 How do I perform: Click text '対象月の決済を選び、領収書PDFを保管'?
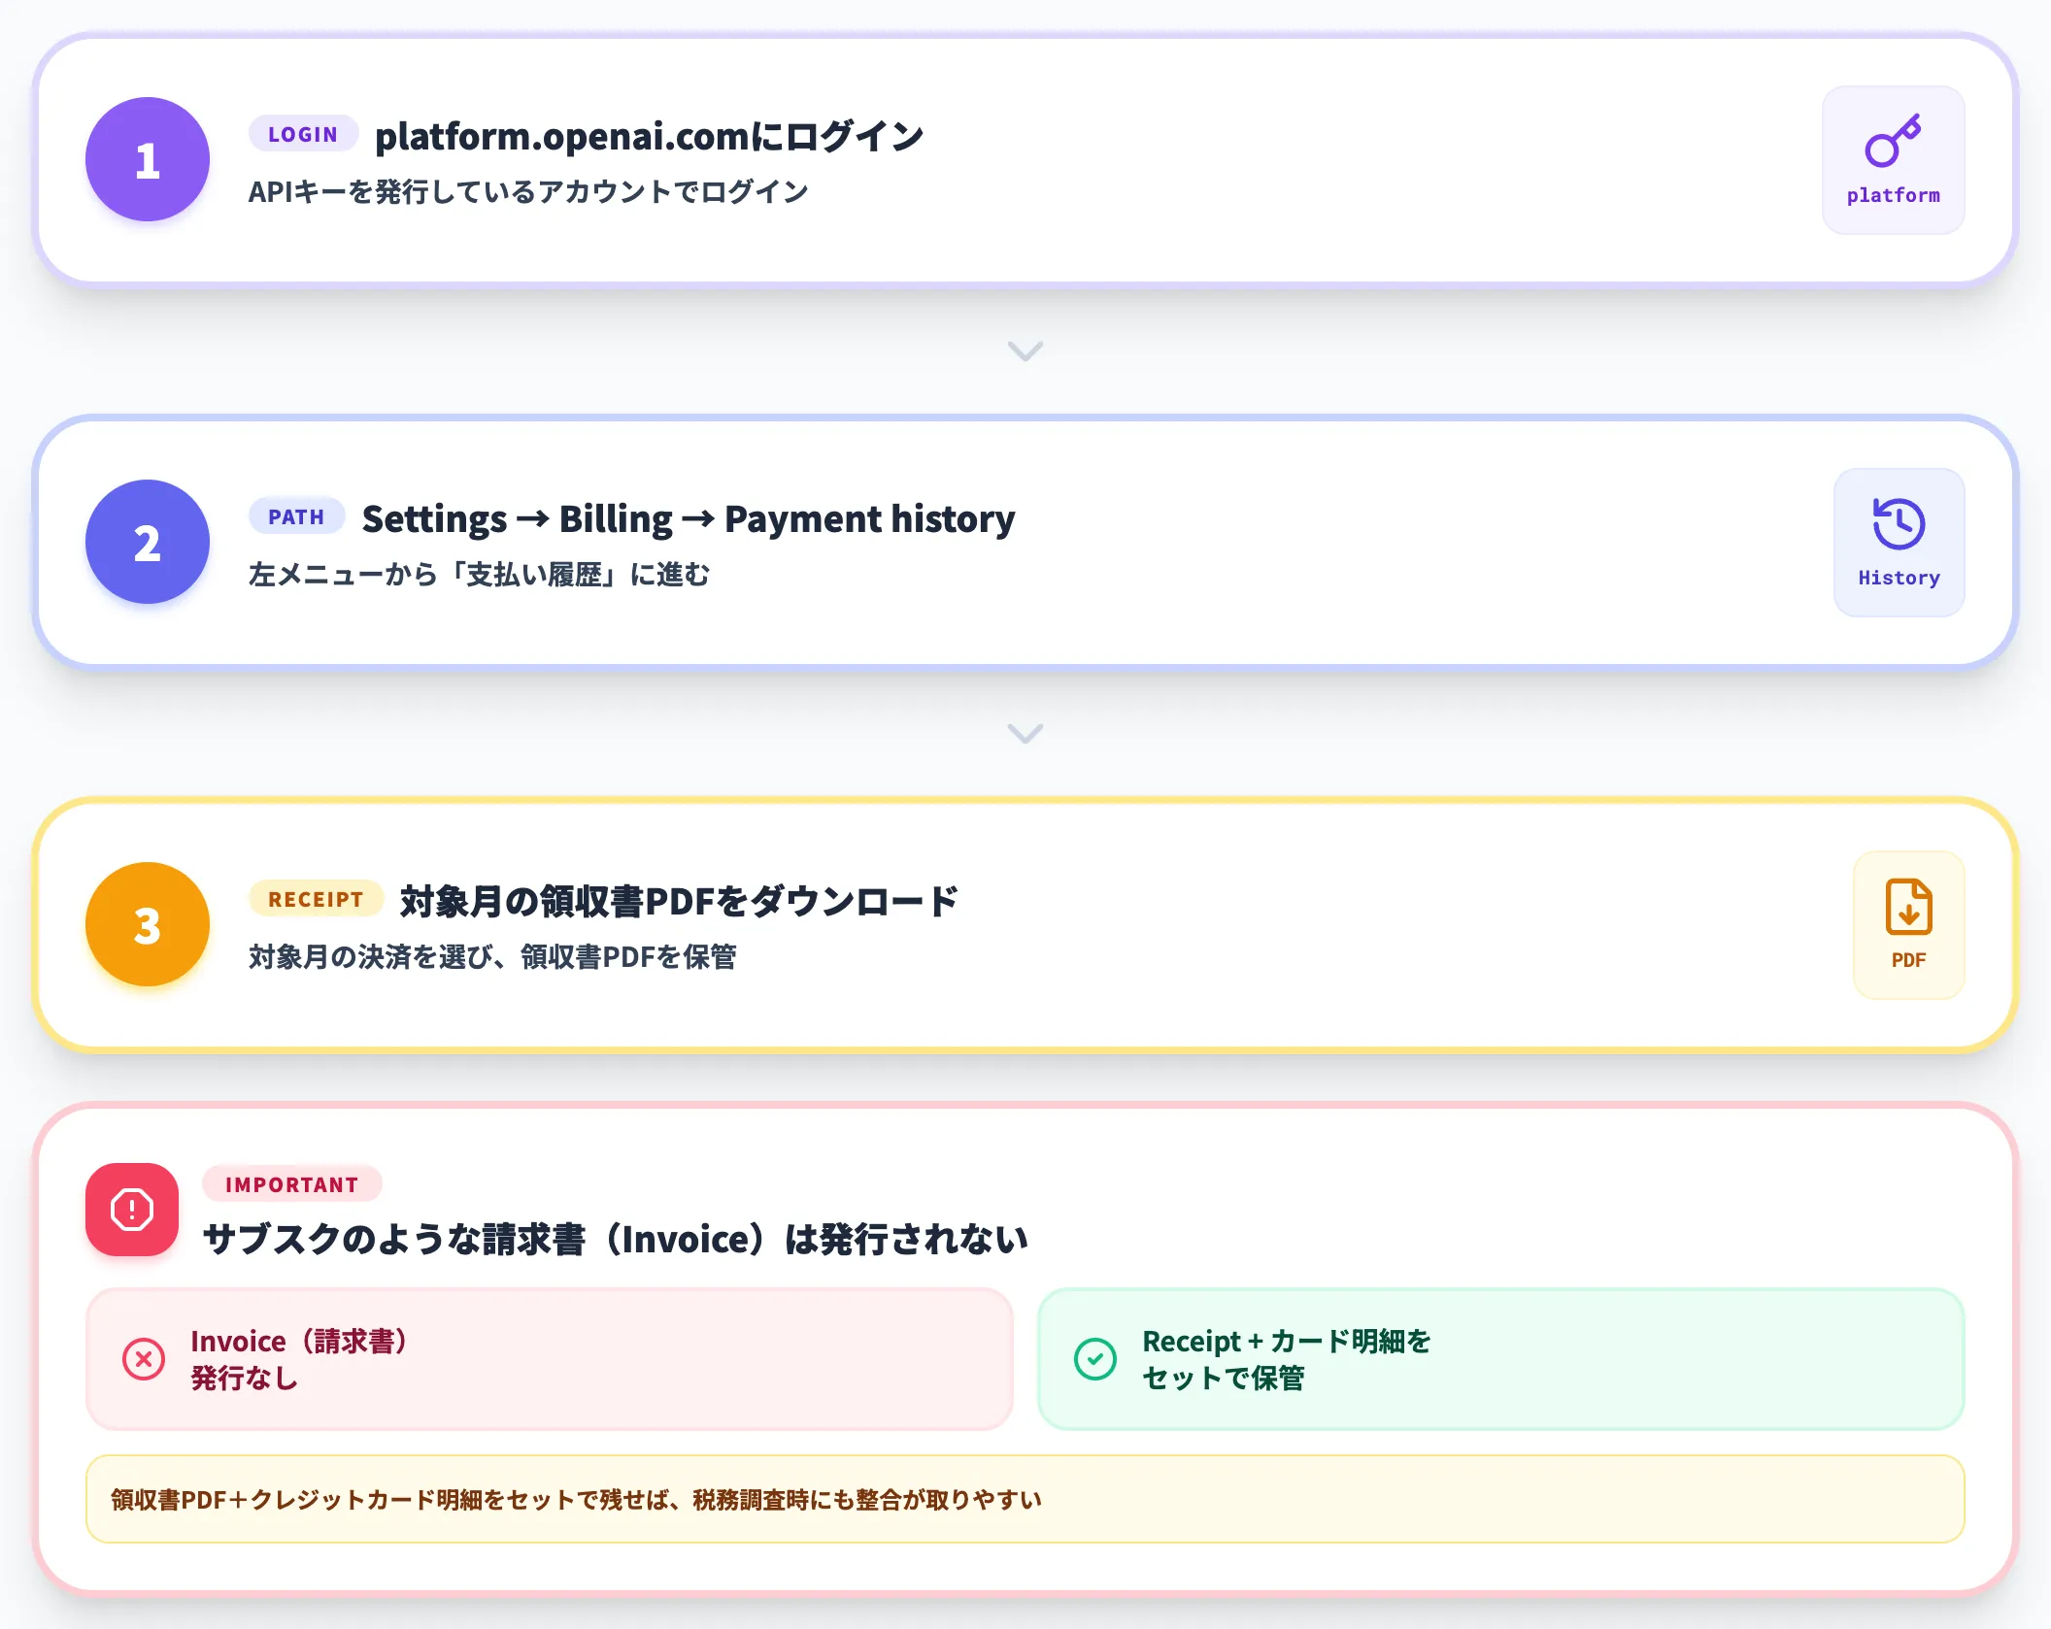(492, 956)
